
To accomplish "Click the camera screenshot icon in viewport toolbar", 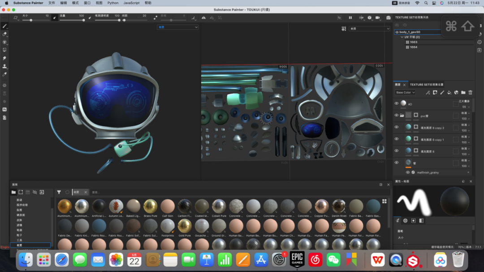I will (x=389, y=18).
